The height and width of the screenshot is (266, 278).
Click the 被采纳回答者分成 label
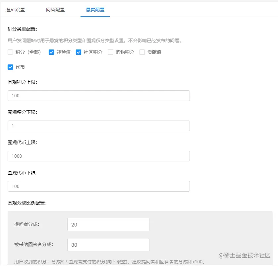[x=34, y=244]
